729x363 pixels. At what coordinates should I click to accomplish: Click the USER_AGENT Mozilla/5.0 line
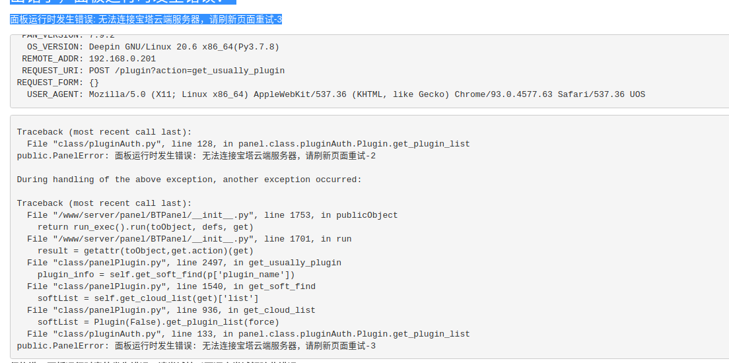pyautogui.click(x=335, y=94)
